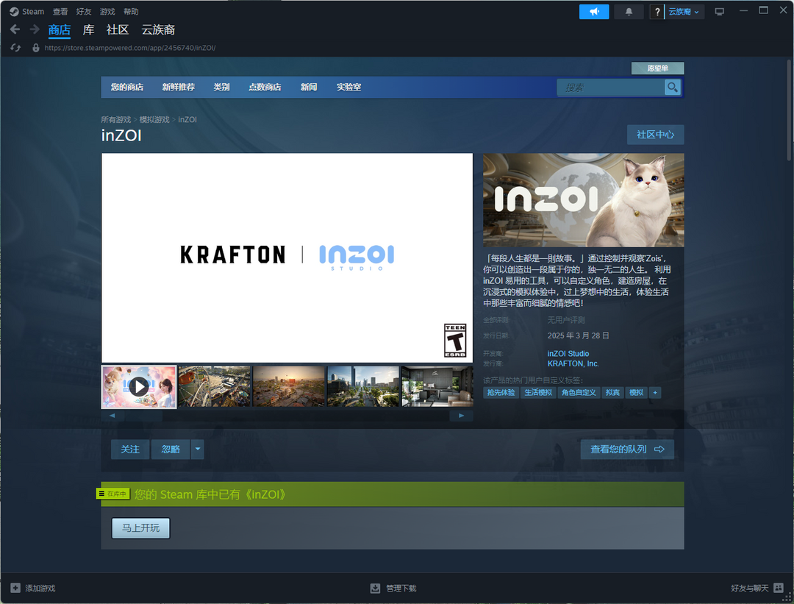Click the lock icon beside the URL
Screen dimensions: 794x604
pyautogui.click(x=35, y=48)
